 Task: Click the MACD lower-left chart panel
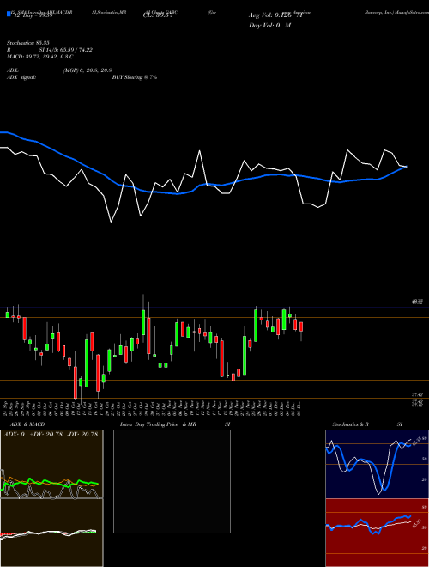[x=51, y=533]
